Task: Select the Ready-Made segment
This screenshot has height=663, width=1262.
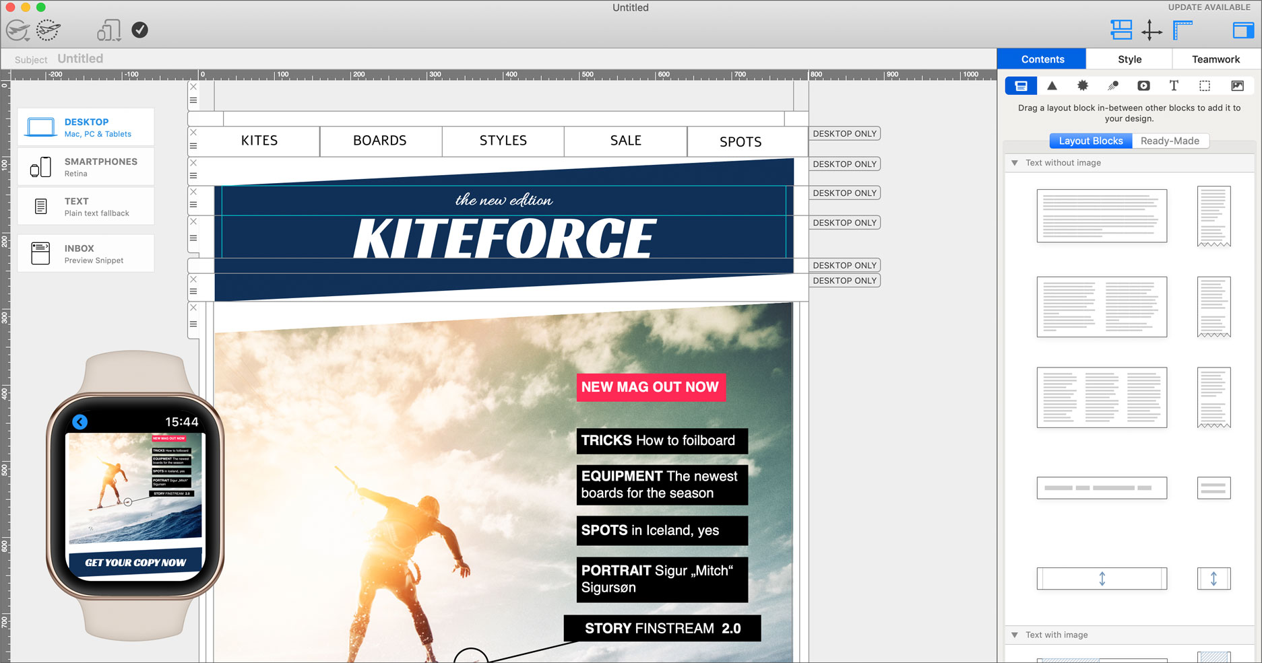Action: [x=1170, y=141]
